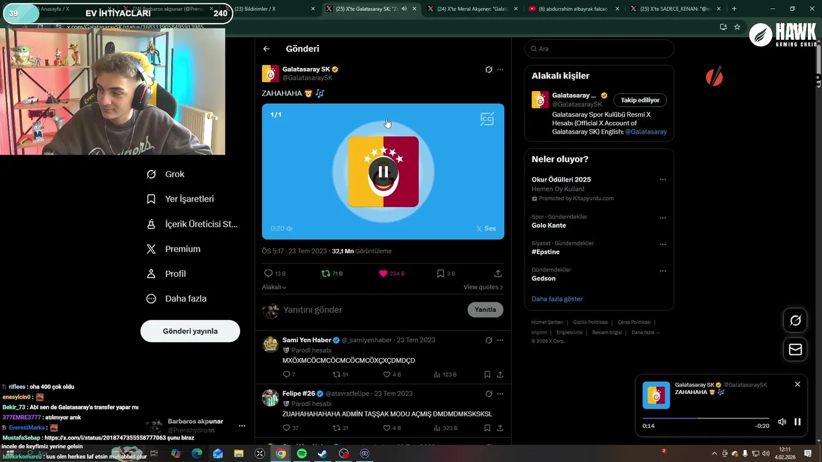Open more options on Galatasaray SK post
Image resolution: width=822 pixels, height=462 pixels.
(500, 69)
